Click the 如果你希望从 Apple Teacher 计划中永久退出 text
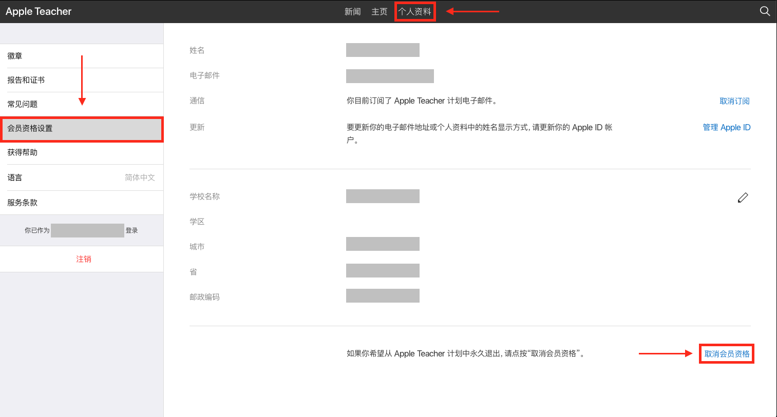 coord(466,353)
